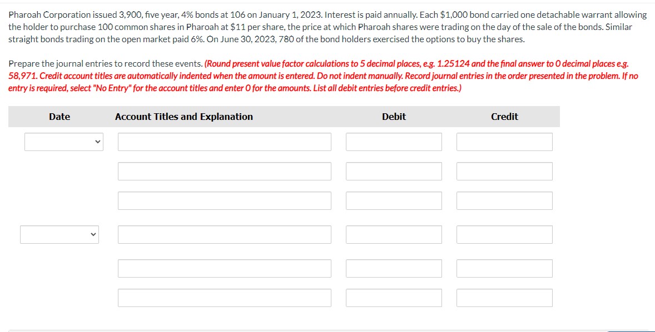The width and height of the screenshot is (655, 332).
Task: Click the Credit amount box in the last row
Action: click(504, 298)
